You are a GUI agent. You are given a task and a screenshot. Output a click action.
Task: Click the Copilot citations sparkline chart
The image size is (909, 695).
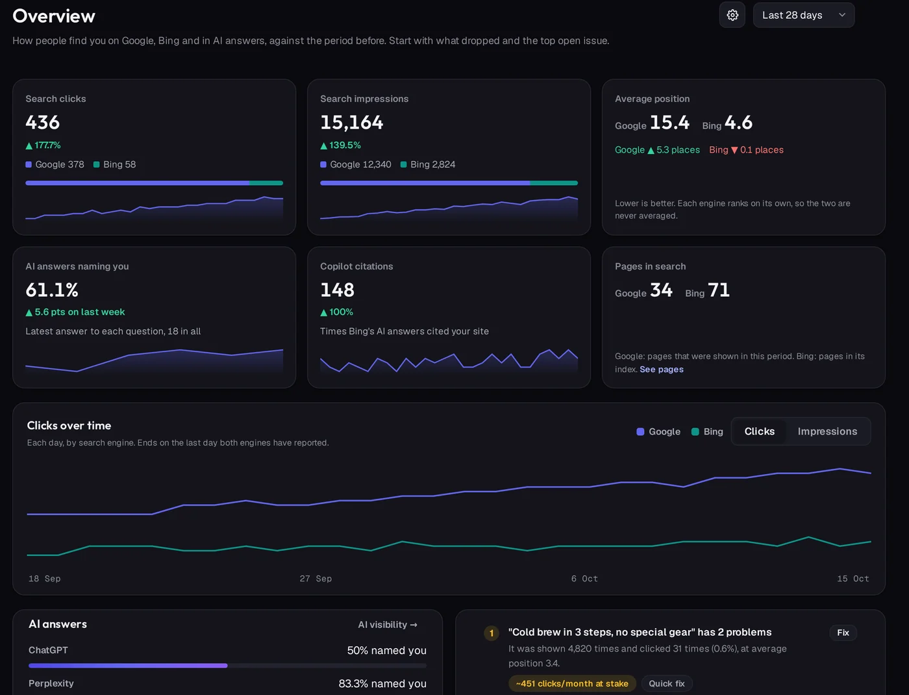tap(449, 360)
